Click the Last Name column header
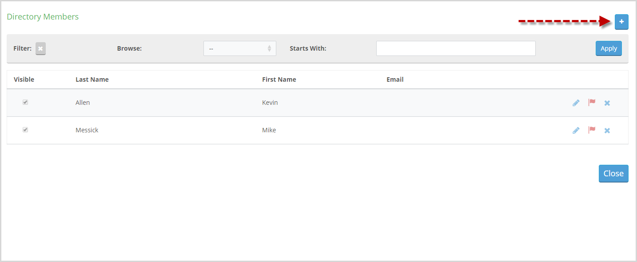Screen dimensions: 637x262 coord(92,79)
